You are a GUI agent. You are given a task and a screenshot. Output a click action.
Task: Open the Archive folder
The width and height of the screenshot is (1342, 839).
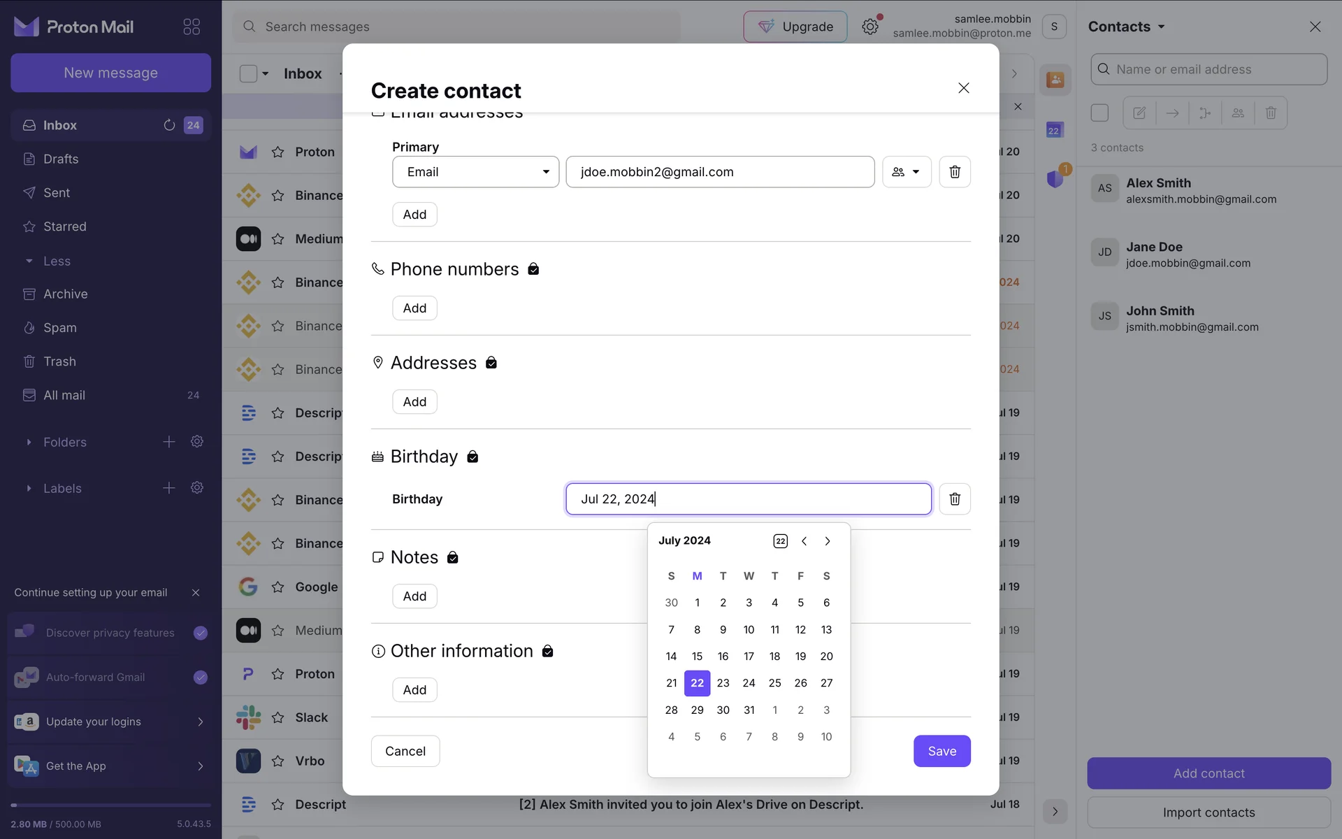65,294
